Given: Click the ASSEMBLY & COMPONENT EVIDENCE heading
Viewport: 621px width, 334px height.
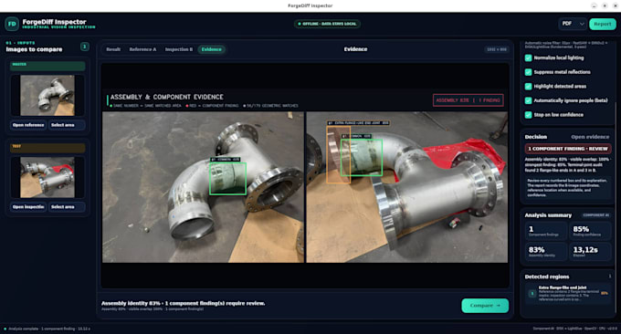Looking at the screenshot, I should [x=167, y=97].
